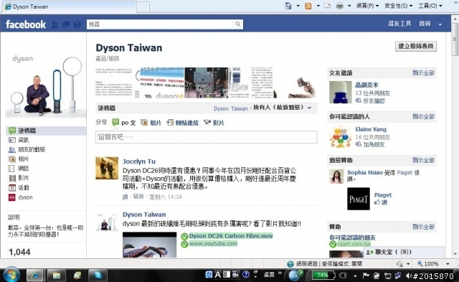
Task: Click the search magnifier button
Action: [237, 24]
